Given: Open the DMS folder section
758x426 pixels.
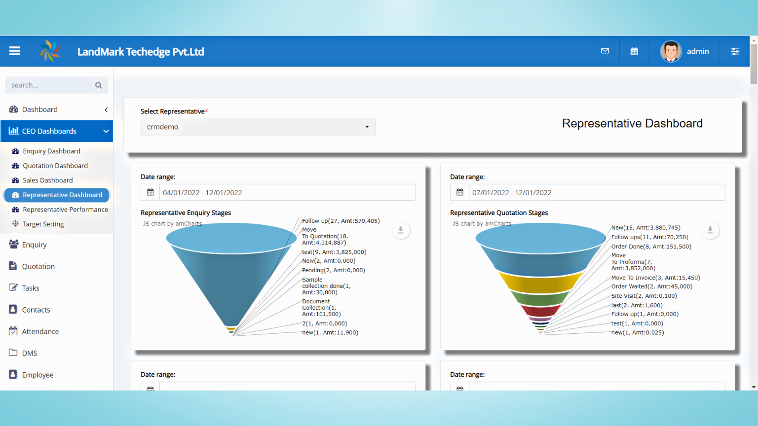Looking at the screenshot, I should click(x=13, y=353).
